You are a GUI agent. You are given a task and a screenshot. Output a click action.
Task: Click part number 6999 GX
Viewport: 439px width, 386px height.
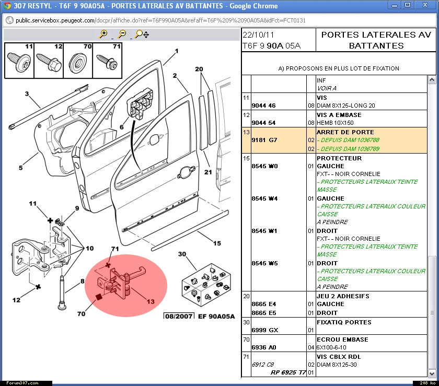point(264,331)
